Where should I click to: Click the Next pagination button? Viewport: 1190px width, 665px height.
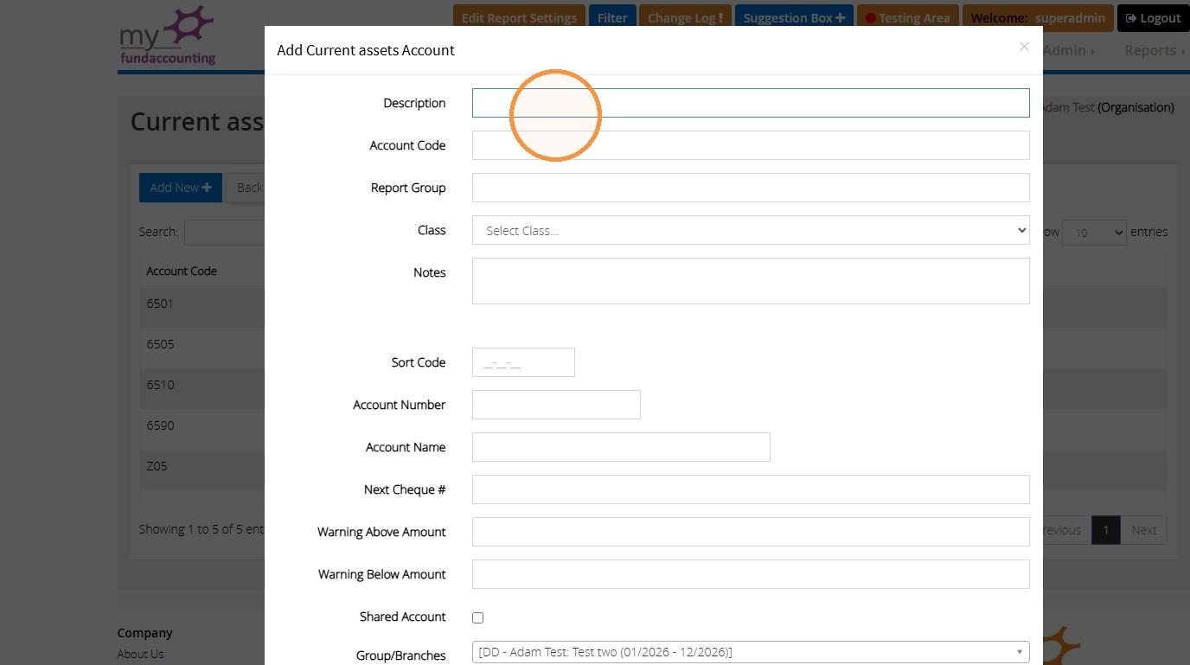tap(1143, 530)
